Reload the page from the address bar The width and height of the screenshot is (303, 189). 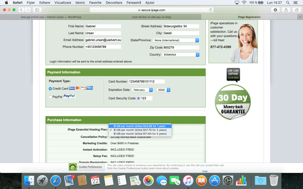[211, 10]
